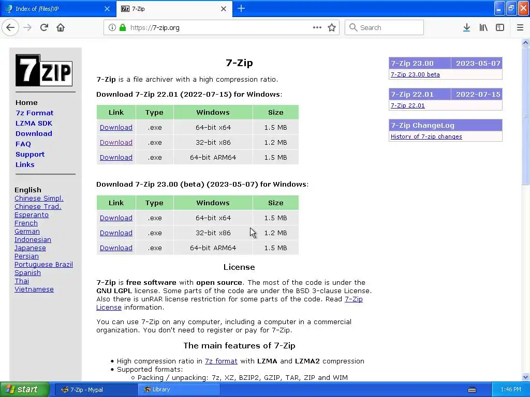The image size is (530, 397).
Task: Open the Home sidebar link
Action: (26, 103)
